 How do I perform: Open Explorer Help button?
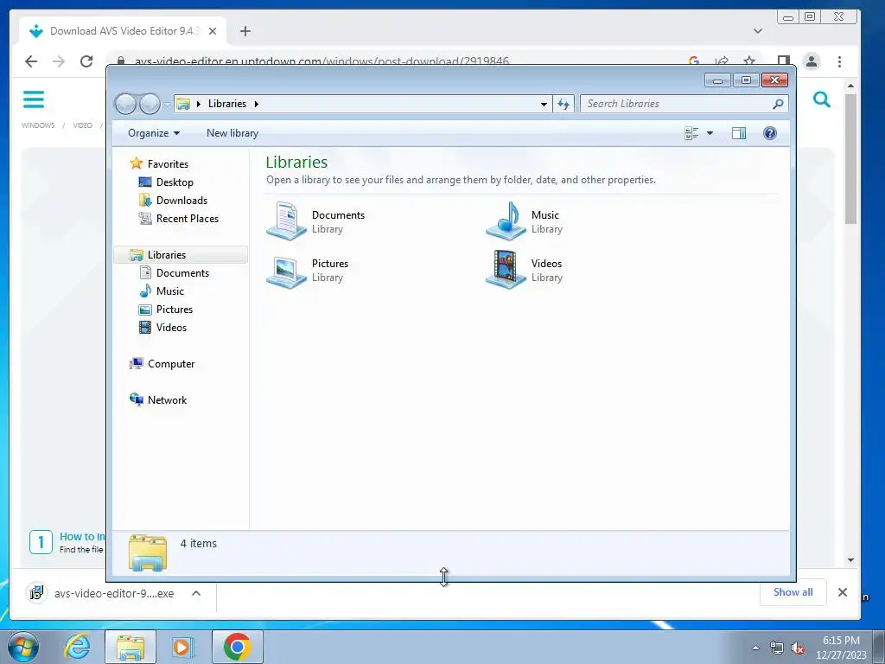click(x=769, y=133)
